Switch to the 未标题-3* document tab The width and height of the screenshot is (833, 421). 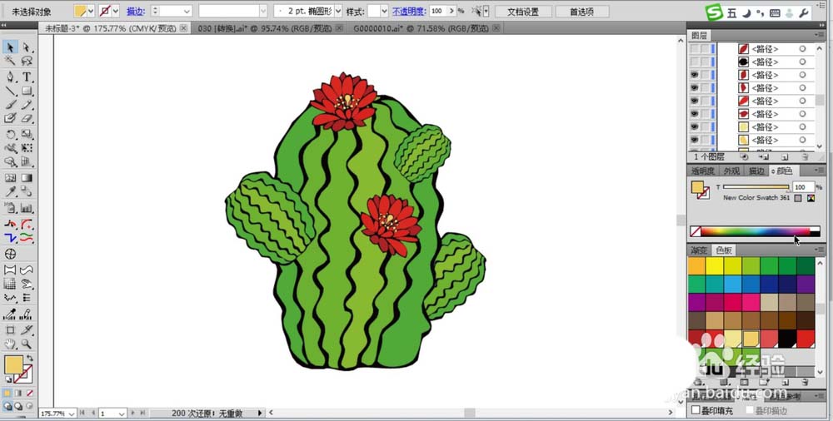pos(111,28)
